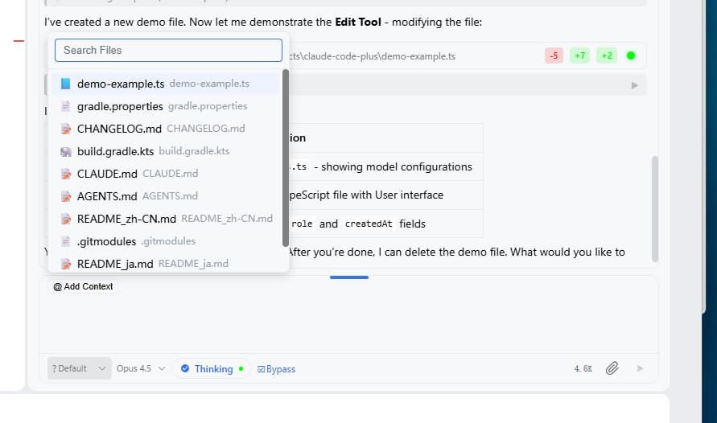Toggle the Bypass checkbox
The image size is (717, 423).
pos(276,368)
